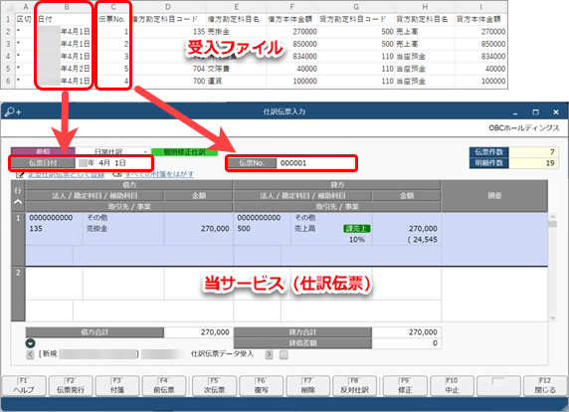The width and height of the screenshot is (569, 412).
Task: Click spreadsheet cell with 834000 in column F
Action: tap(292, 57)
